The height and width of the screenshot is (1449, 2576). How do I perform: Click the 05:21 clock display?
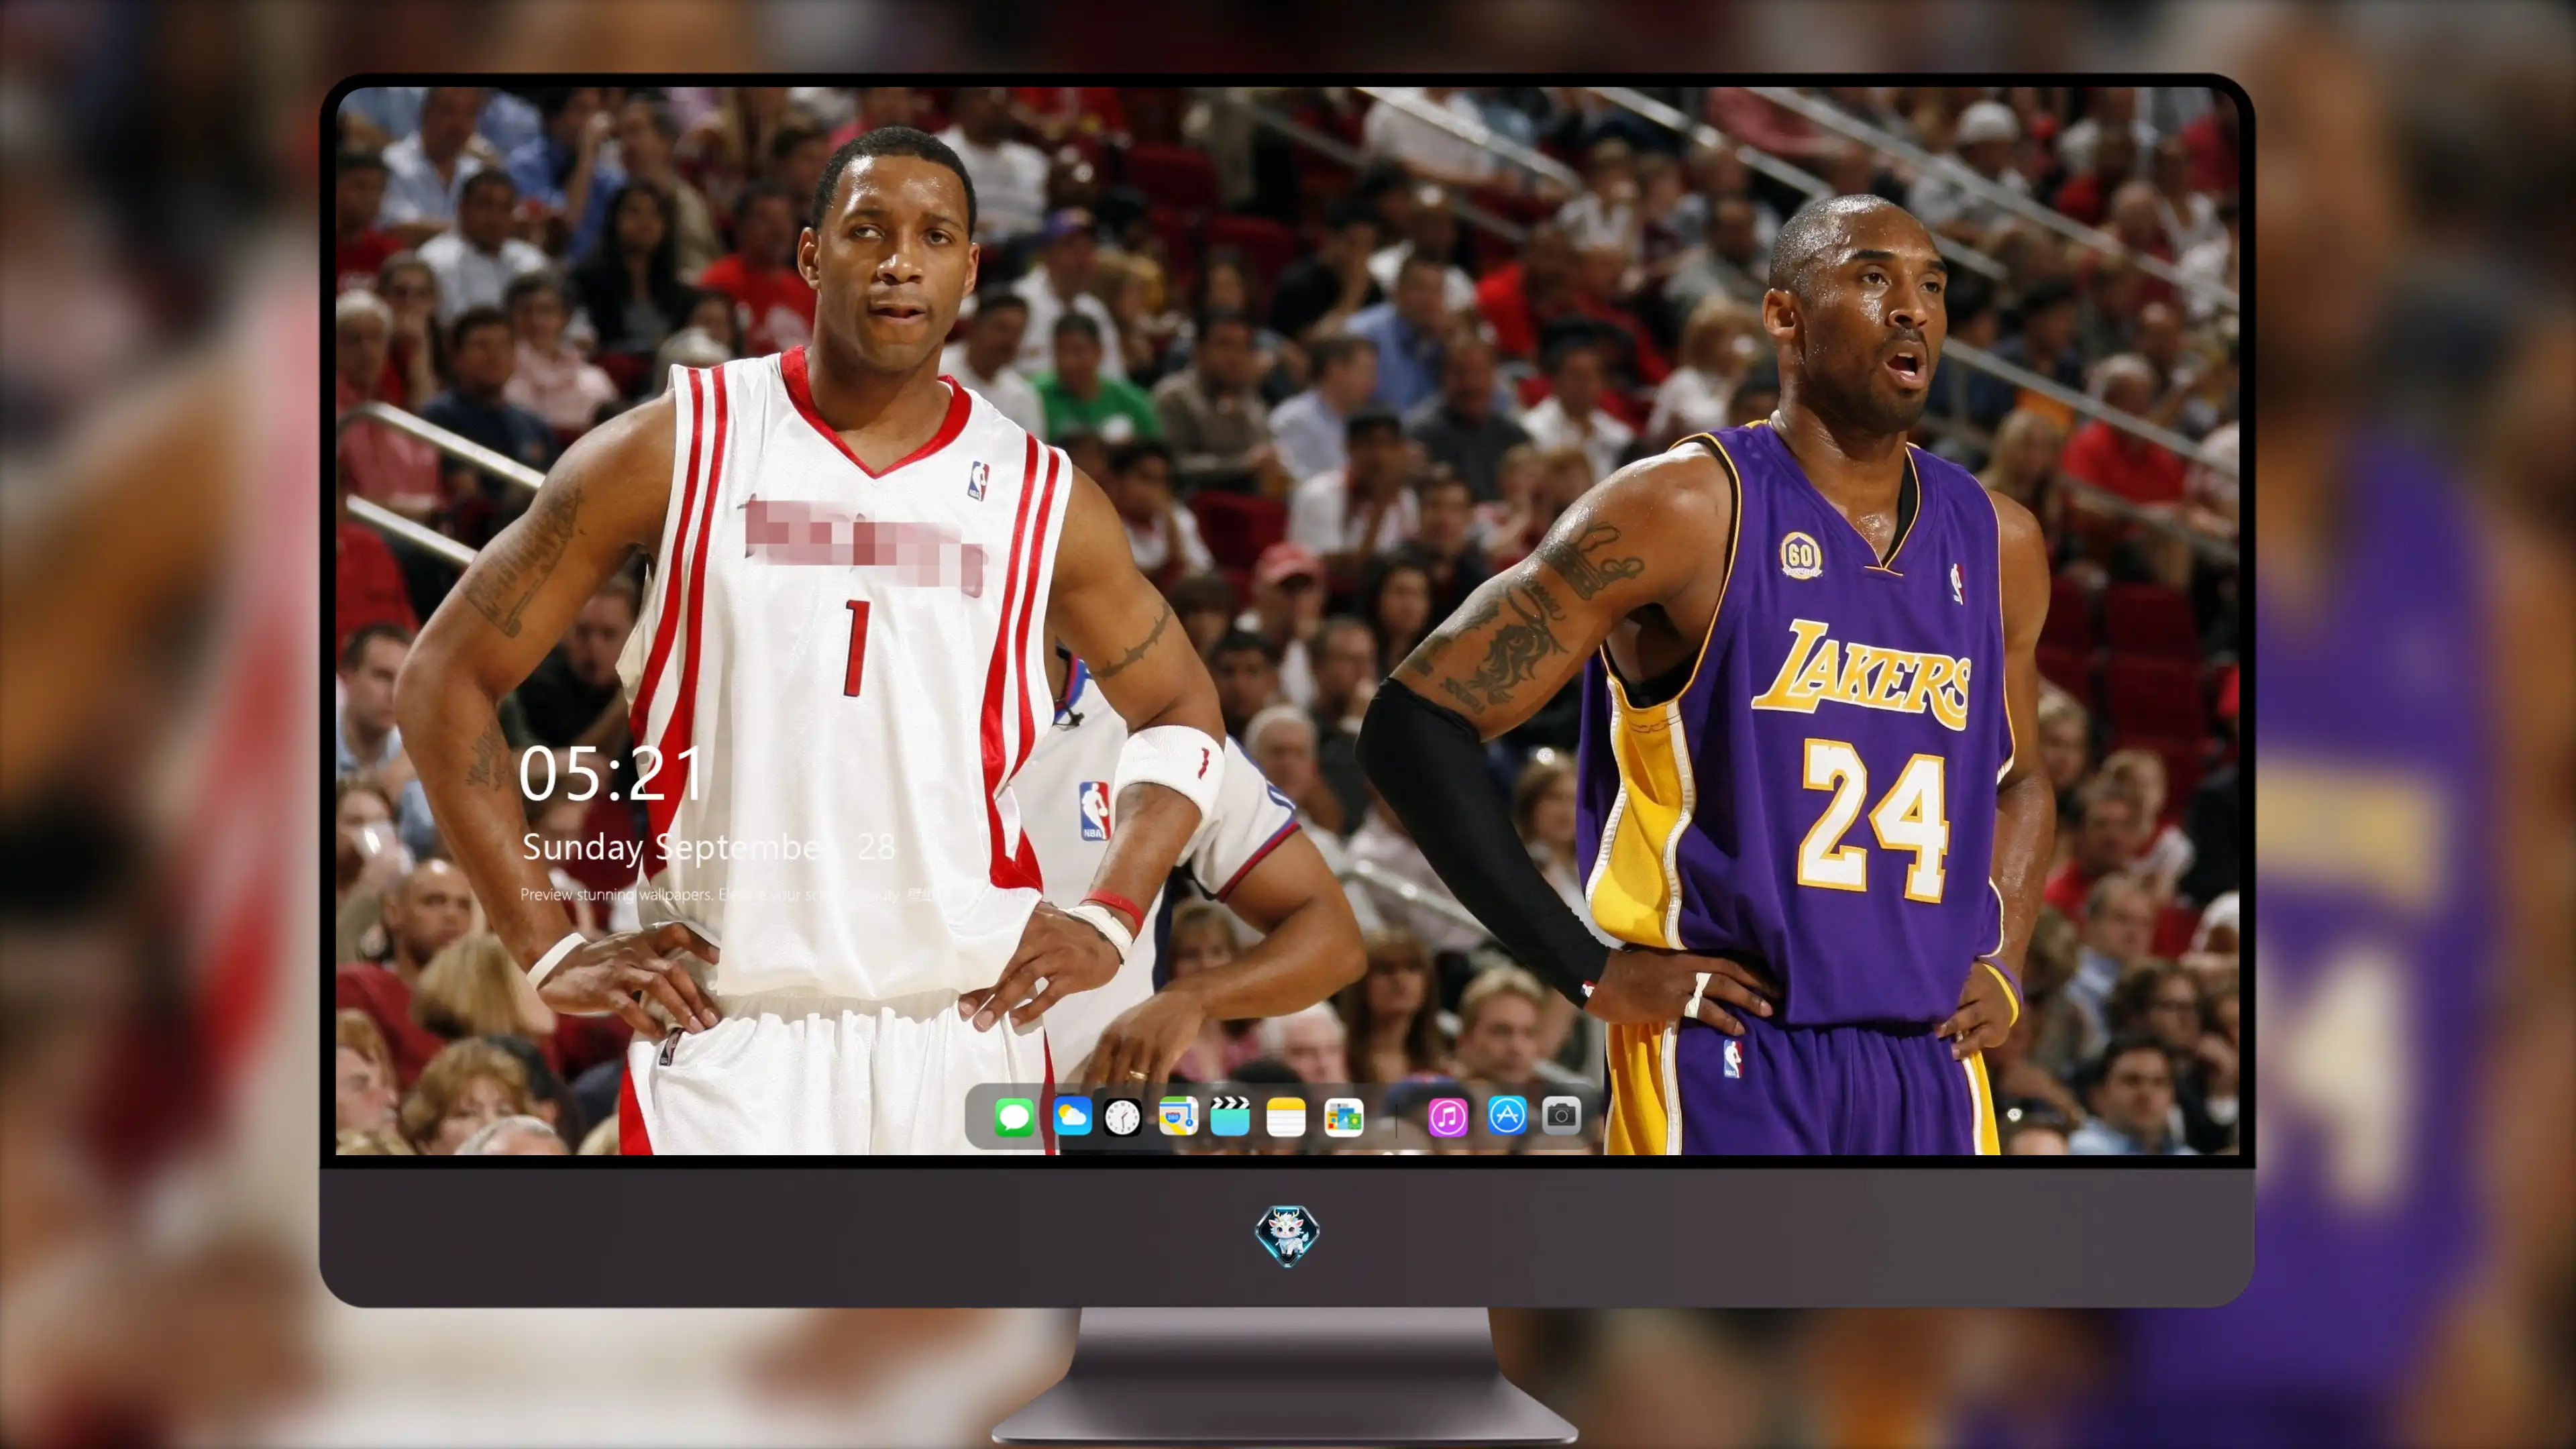click(611, 774)
